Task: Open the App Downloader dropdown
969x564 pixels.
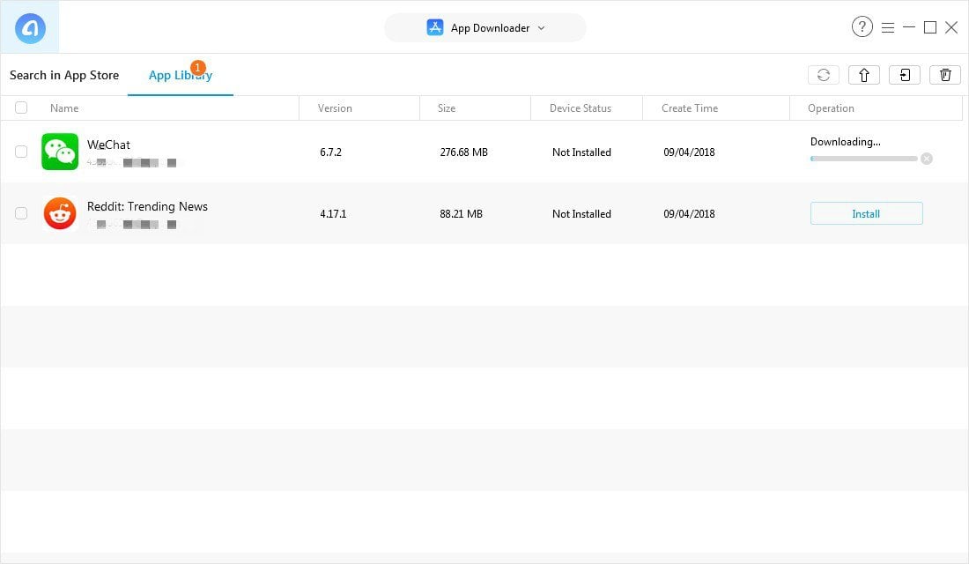Action: (x=485, y=28)
